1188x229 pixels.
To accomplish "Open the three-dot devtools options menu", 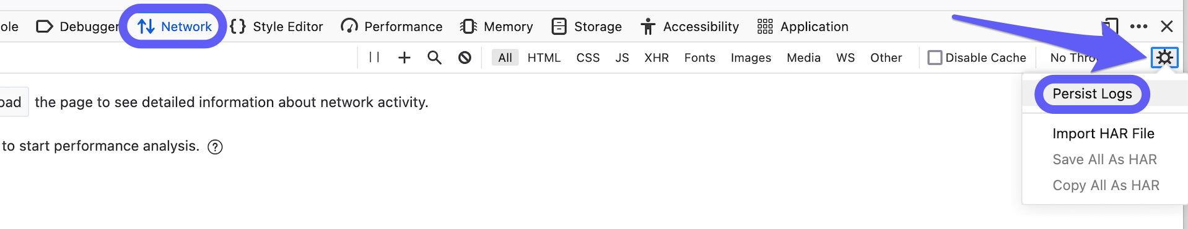I will coord(1138,26).
